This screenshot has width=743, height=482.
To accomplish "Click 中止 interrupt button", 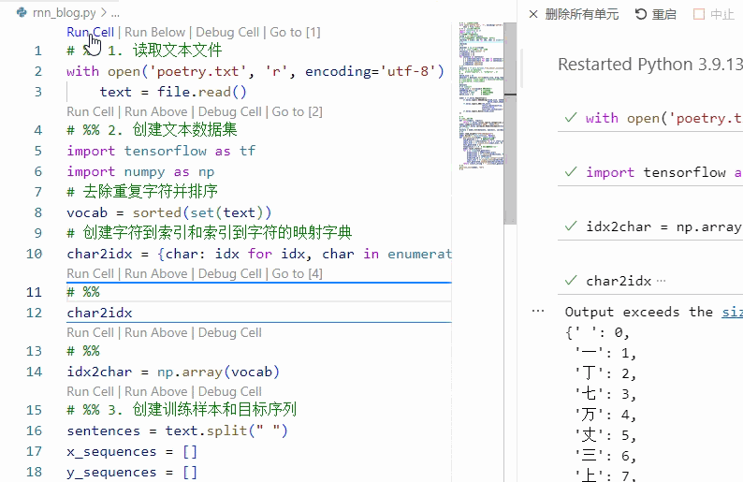I will 722,14.
